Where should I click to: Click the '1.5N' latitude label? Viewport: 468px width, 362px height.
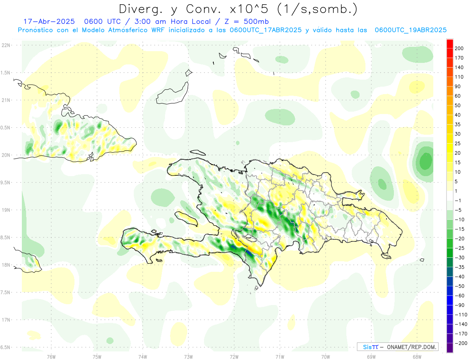pyautogui.click(x=6, y=73)
